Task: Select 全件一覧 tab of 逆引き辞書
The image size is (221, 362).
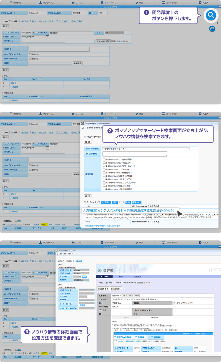Action: pos(138,276)
